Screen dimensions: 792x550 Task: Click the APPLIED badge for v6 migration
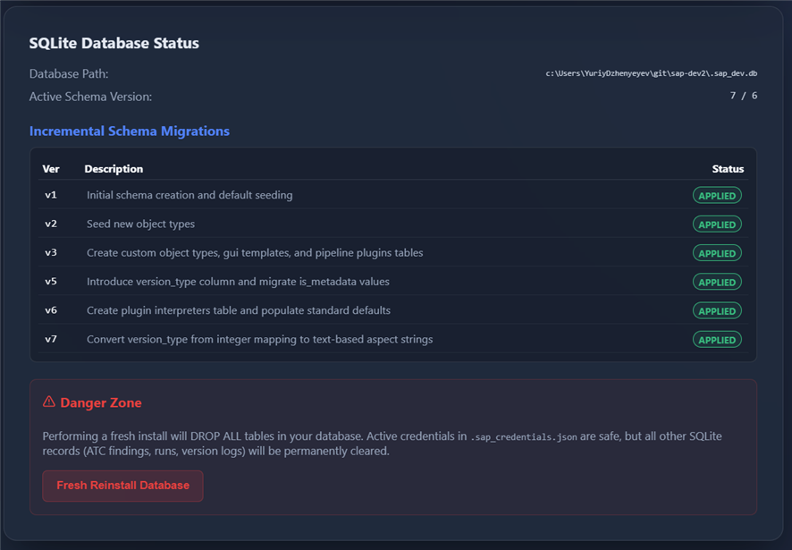point(717,311)
